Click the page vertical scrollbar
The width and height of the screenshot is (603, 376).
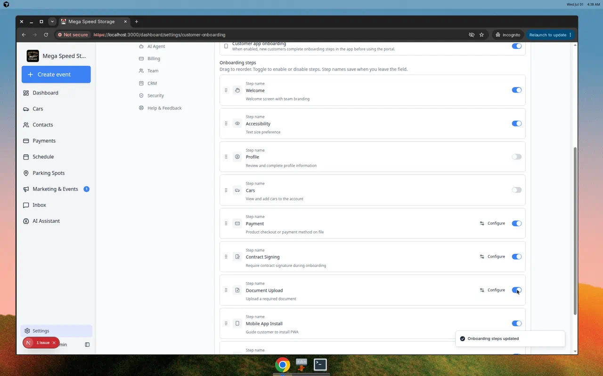(x=575, y=230)
